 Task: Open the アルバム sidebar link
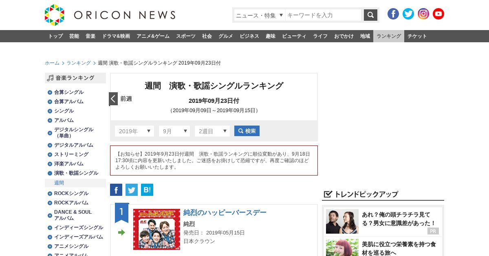pos(64,120)
